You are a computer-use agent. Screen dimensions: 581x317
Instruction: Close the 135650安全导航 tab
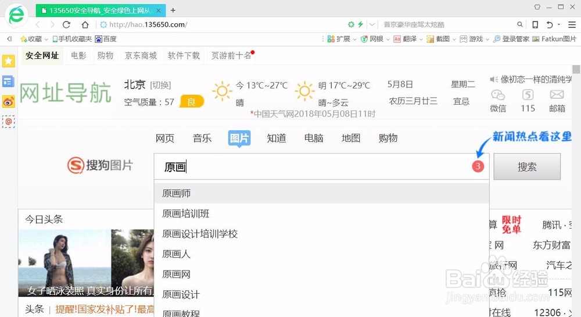(x=158, y=10)
